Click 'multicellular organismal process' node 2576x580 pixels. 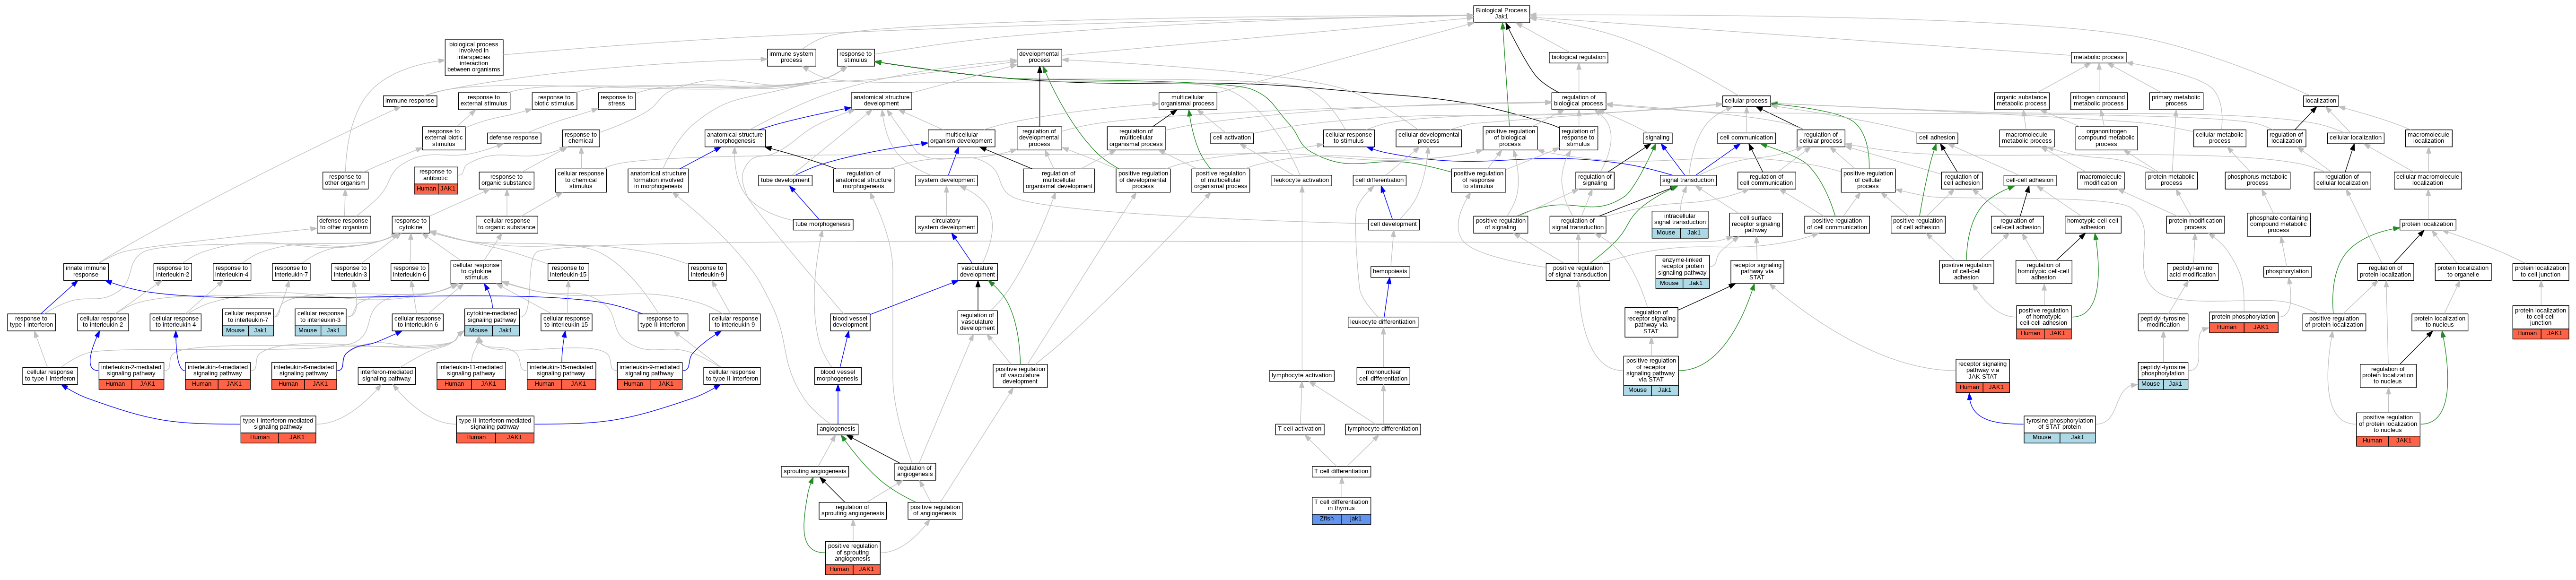[x=1188, y=101]
